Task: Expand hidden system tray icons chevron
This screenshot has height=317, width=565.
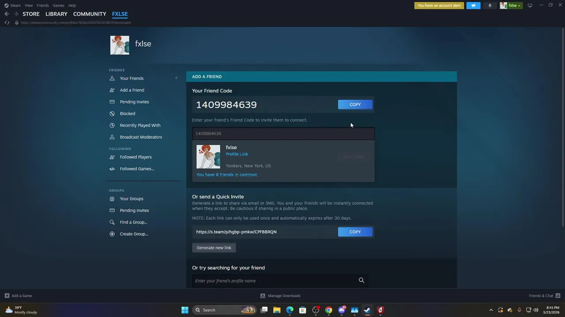Action: click(x=491, y=310)
